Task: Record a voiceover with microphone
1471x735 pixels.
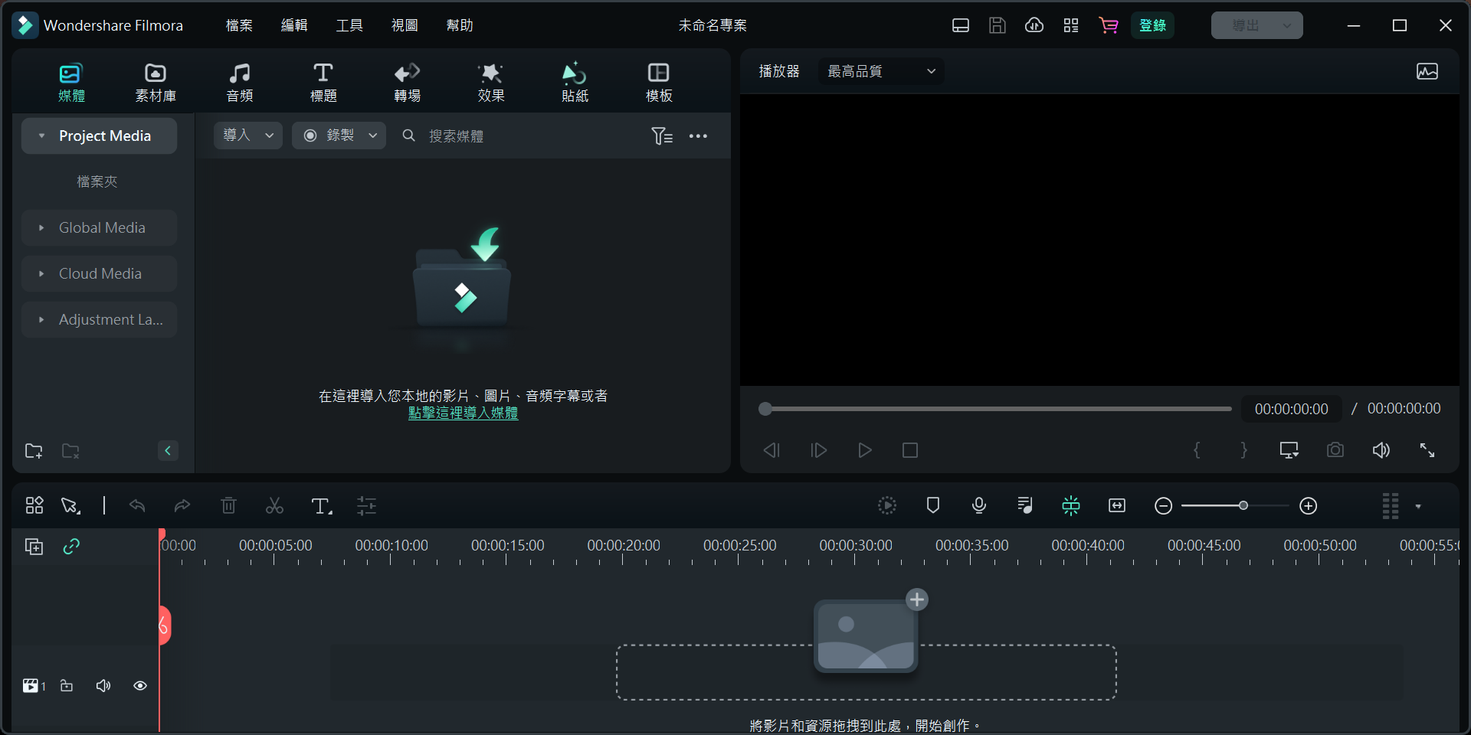Action: (x=979, y=505)
